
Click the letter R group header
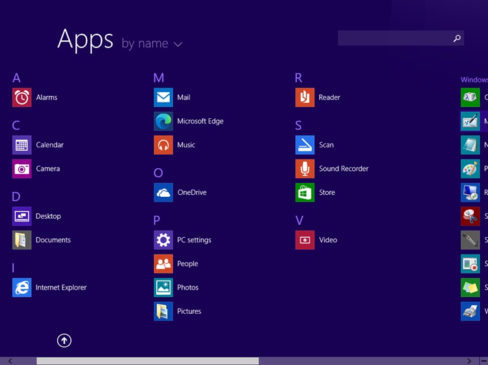[298, 78]
